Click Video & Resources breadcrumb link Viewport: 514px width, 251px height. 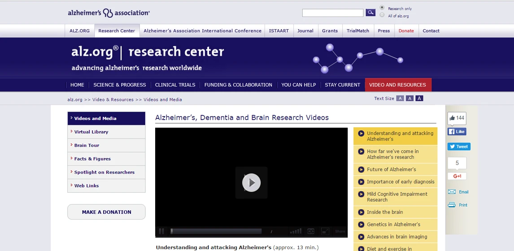click(x=113, y=100)
